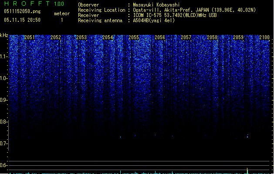Click the 0.8 kHz axis tick label
Image resolution: width=274 pixels, height=174 pixels.
click(x=3, y=122)
